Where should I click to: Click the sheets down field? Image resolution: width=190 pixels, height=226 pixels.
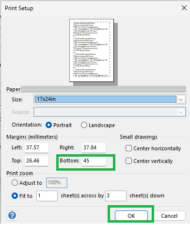point(116,196)
